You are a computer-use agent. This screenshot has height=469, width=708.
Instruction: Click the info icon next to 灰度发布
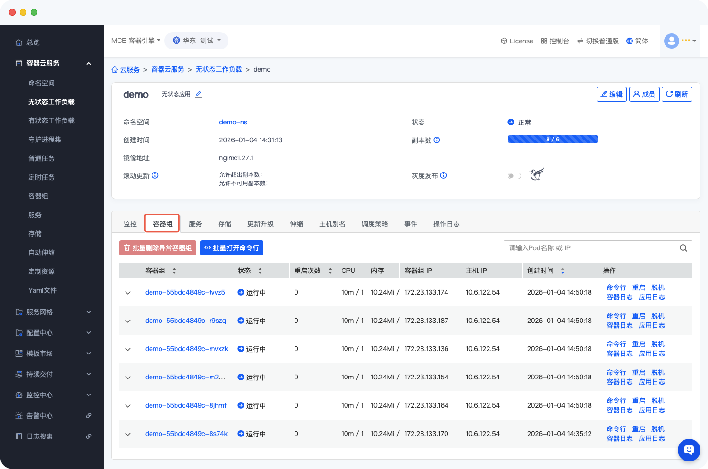click(443, 175)
